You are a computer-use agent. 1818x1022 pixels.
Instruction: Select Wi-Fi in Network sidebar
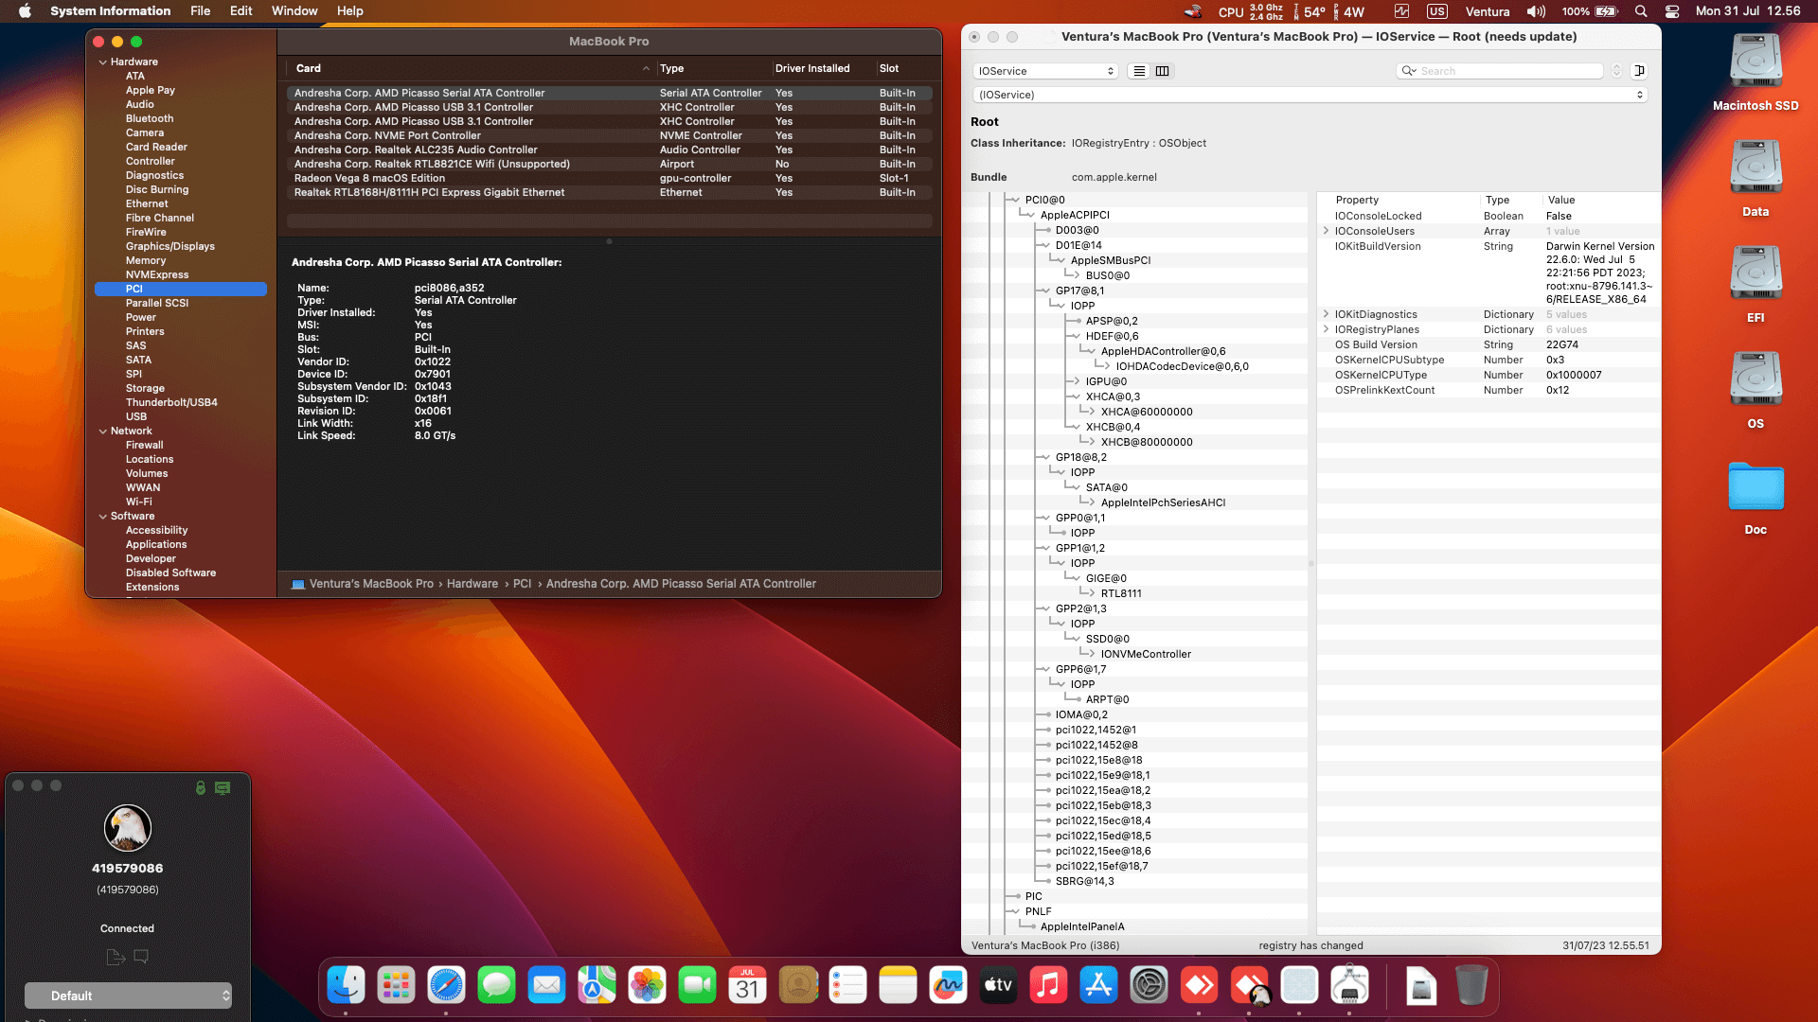coord(139,502)
